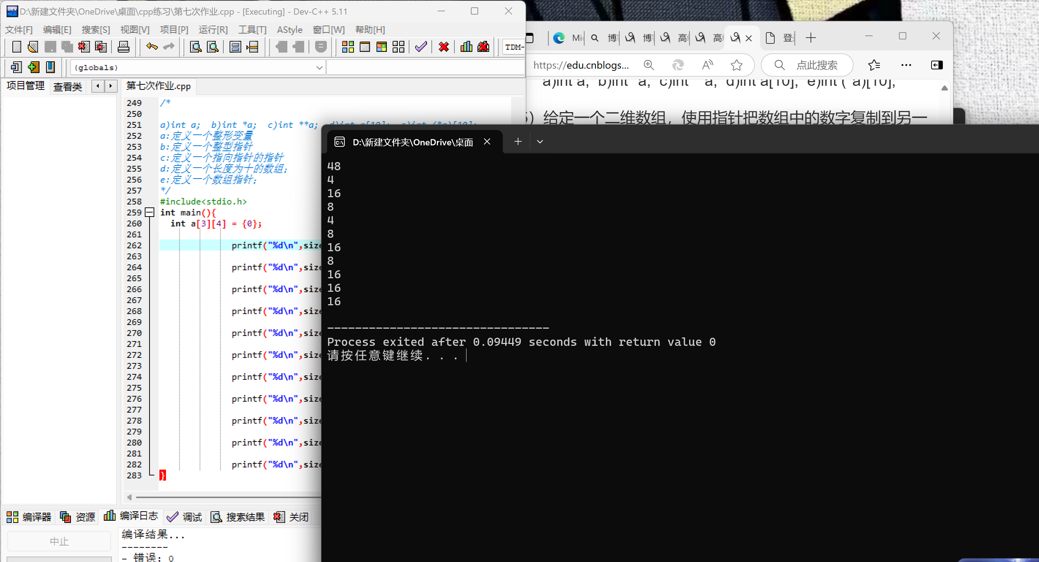
Task: Expand the terminal new-tab dropdown chevron
Action: coord(540,142)
